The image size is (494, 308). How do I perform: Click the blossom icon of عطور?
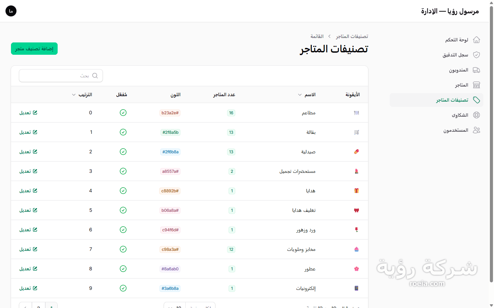pos(356,269)
